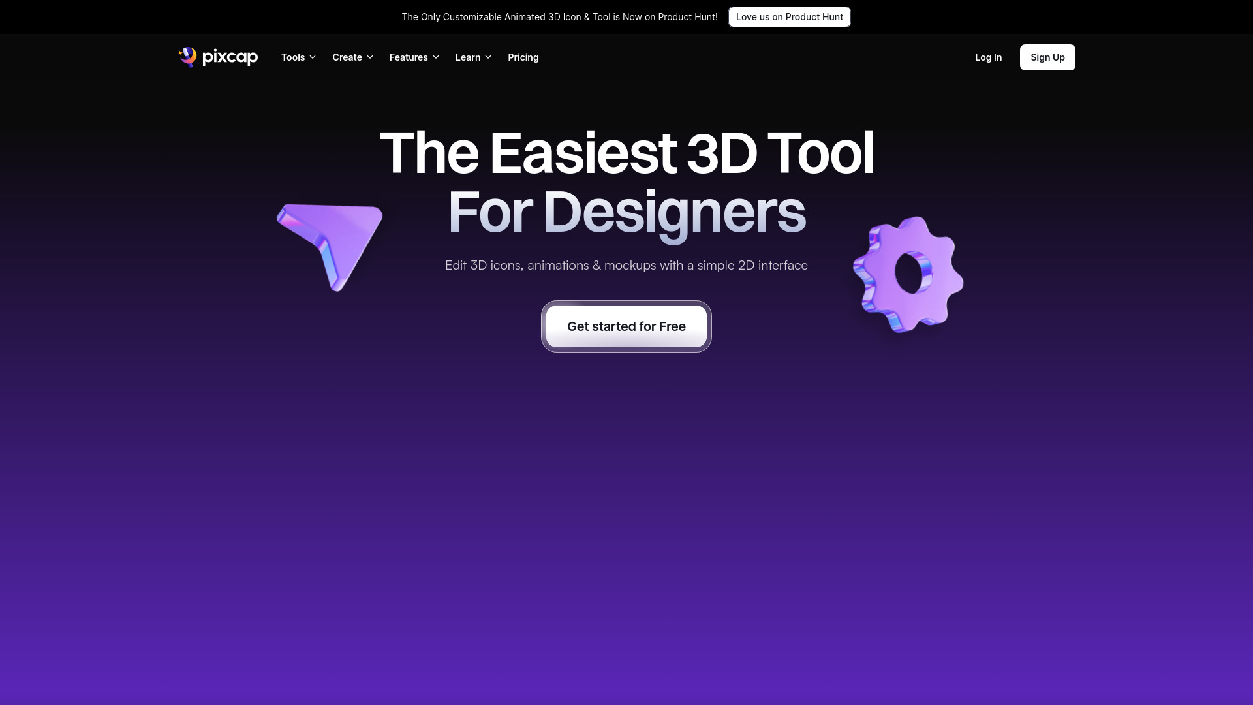Toggle the Tools navigation expander

[x=298, y=57]
